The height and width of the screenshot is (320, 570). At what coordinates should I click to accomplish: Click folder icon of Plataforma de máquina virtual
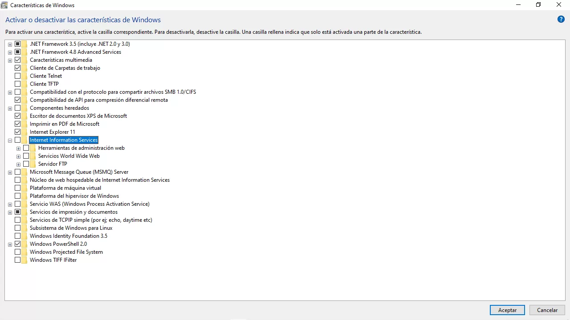click(24, 188)
